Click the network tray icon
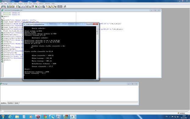The width and height of the screenshot is (190, 119). pyautogui.click(x=175, y=117)
